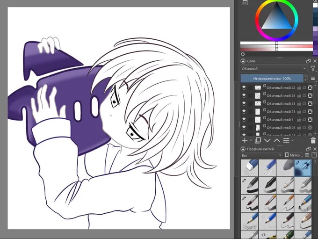Screen dimensions: 318x239
Task: Delete layer using the trash icon
Action: pyautogui.click(x=313, y=140)
